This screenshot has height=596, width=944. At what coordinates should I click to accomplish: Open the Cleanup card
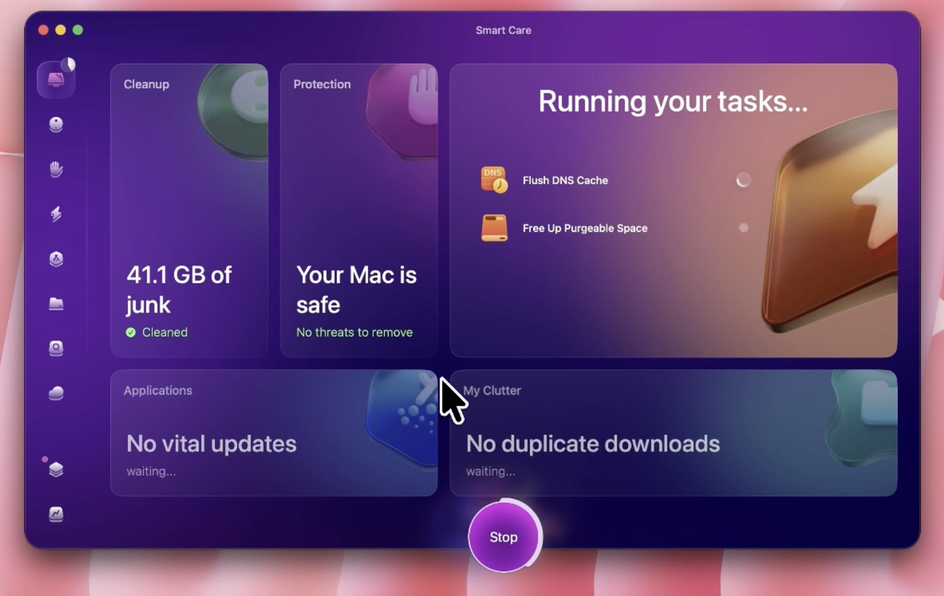189,210
